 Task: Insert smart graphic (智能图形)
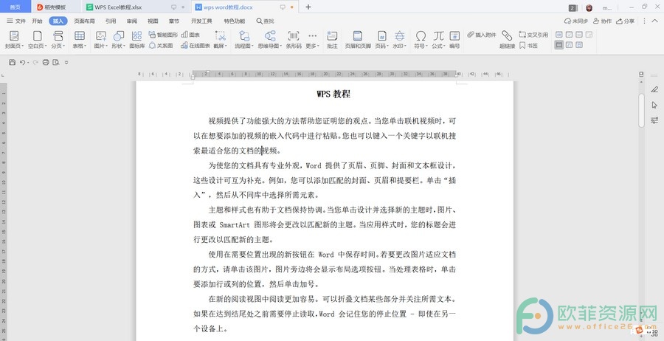tap(164, 35)
